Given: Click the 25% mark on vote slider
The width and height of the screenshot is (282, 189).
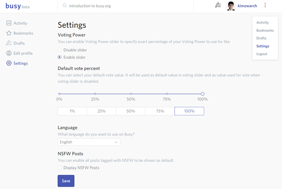Looking at the screenshot, I should [x=95, y=94].
